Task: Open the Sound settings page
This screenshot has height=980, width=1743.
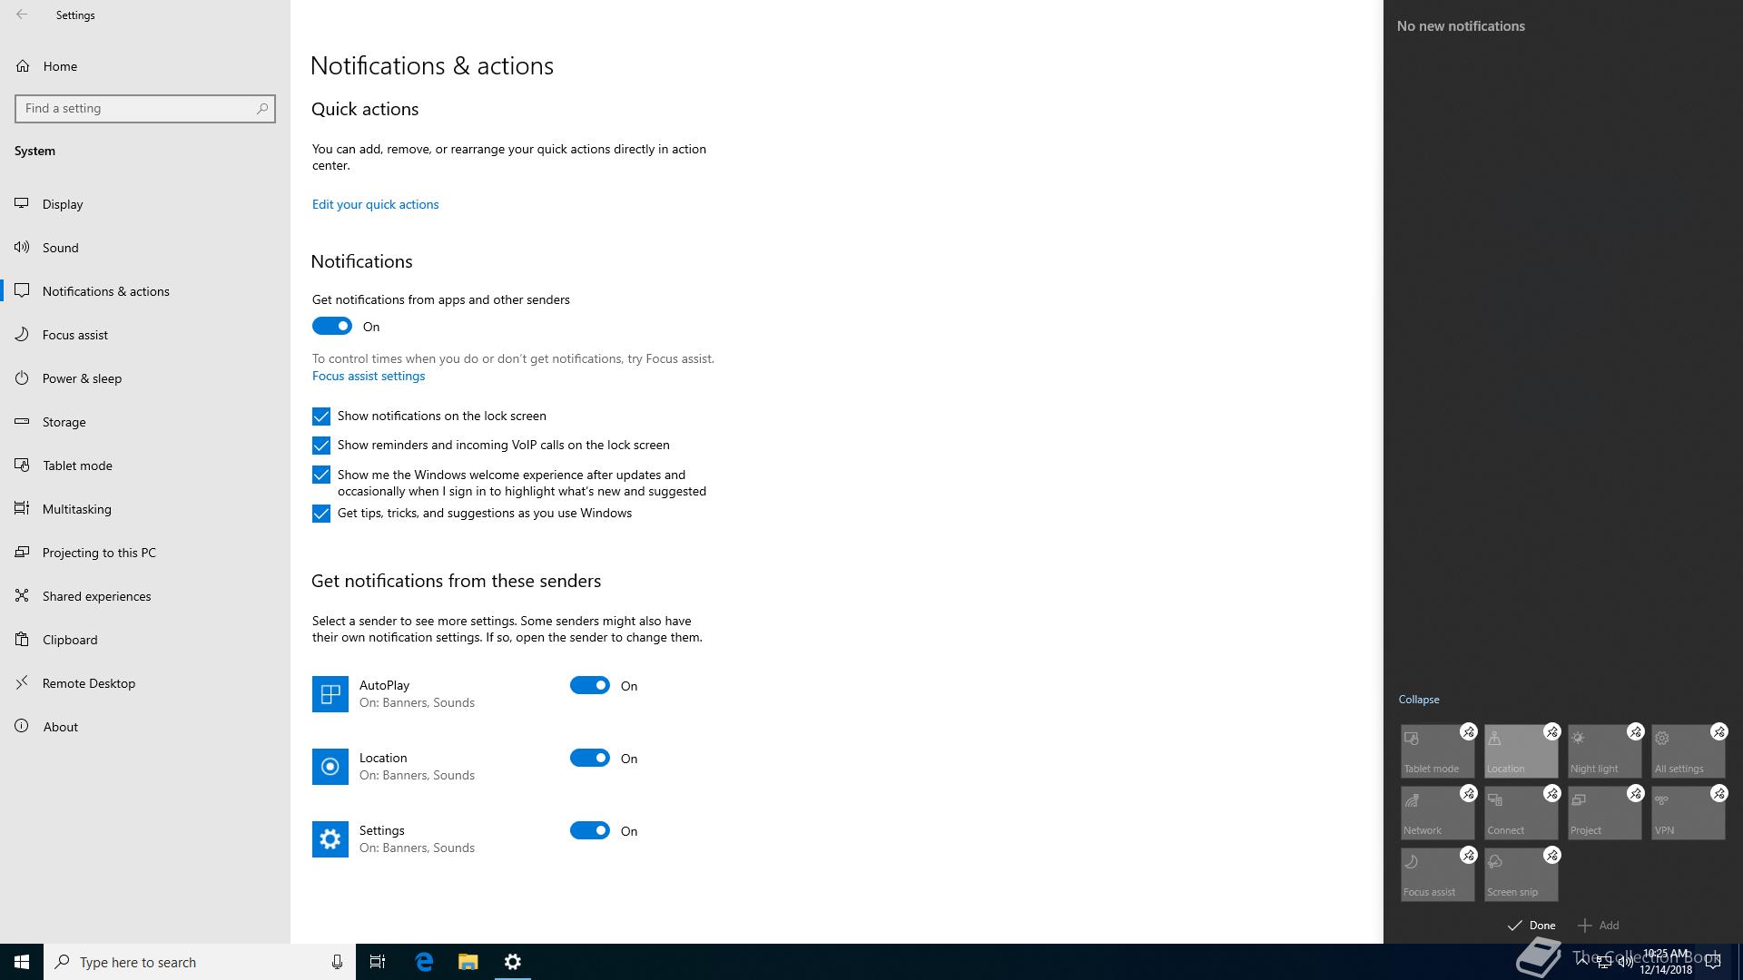Action: coord(145,248)
